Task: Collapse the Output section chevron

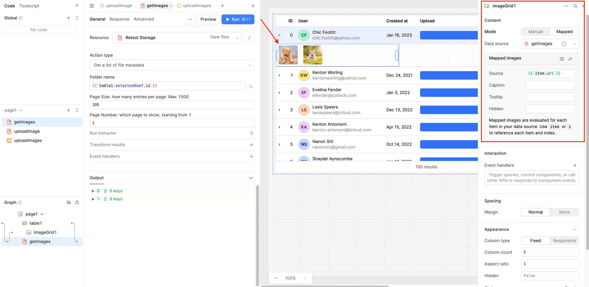Action: point(251,178)
